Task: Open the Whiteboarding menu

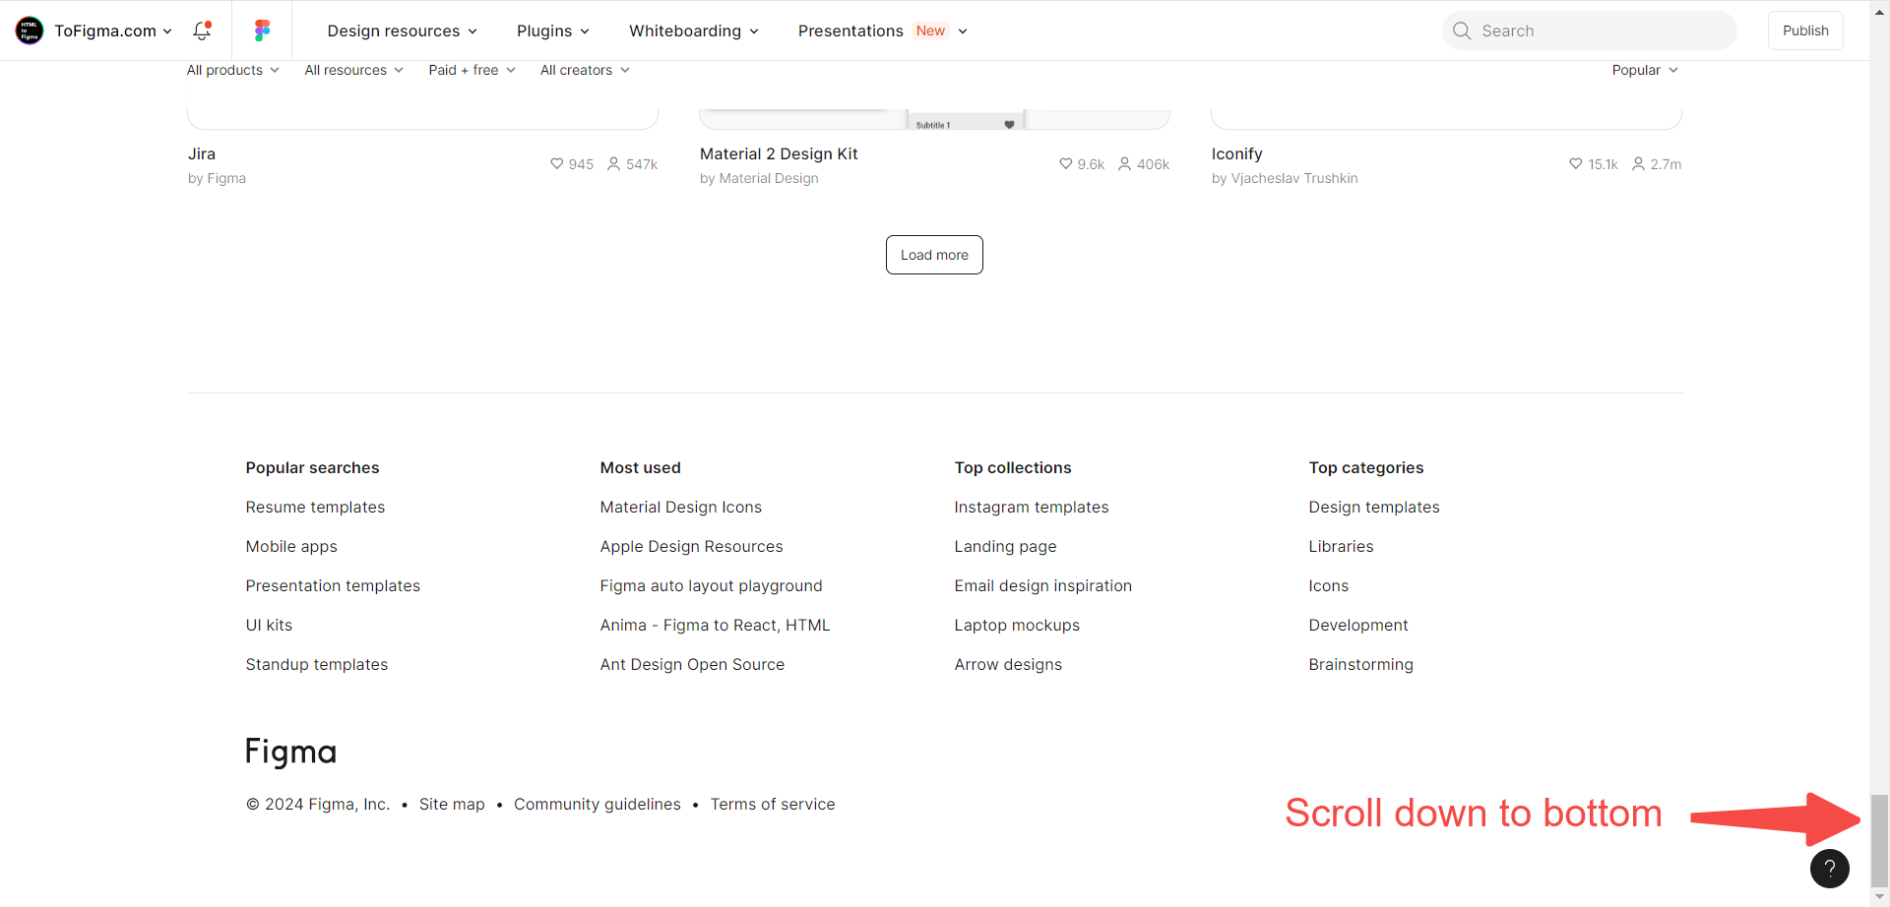Action: click(693, 30)
